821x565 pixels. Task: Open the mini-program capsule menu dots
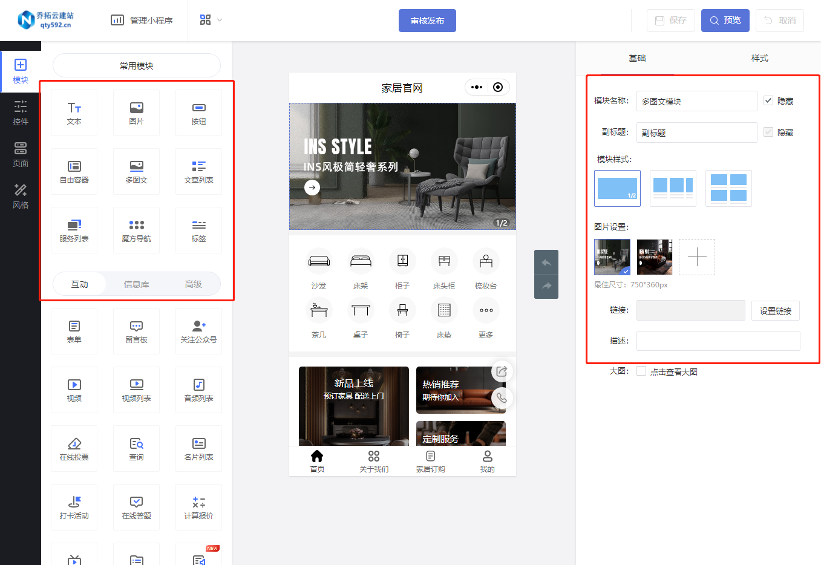477,87
